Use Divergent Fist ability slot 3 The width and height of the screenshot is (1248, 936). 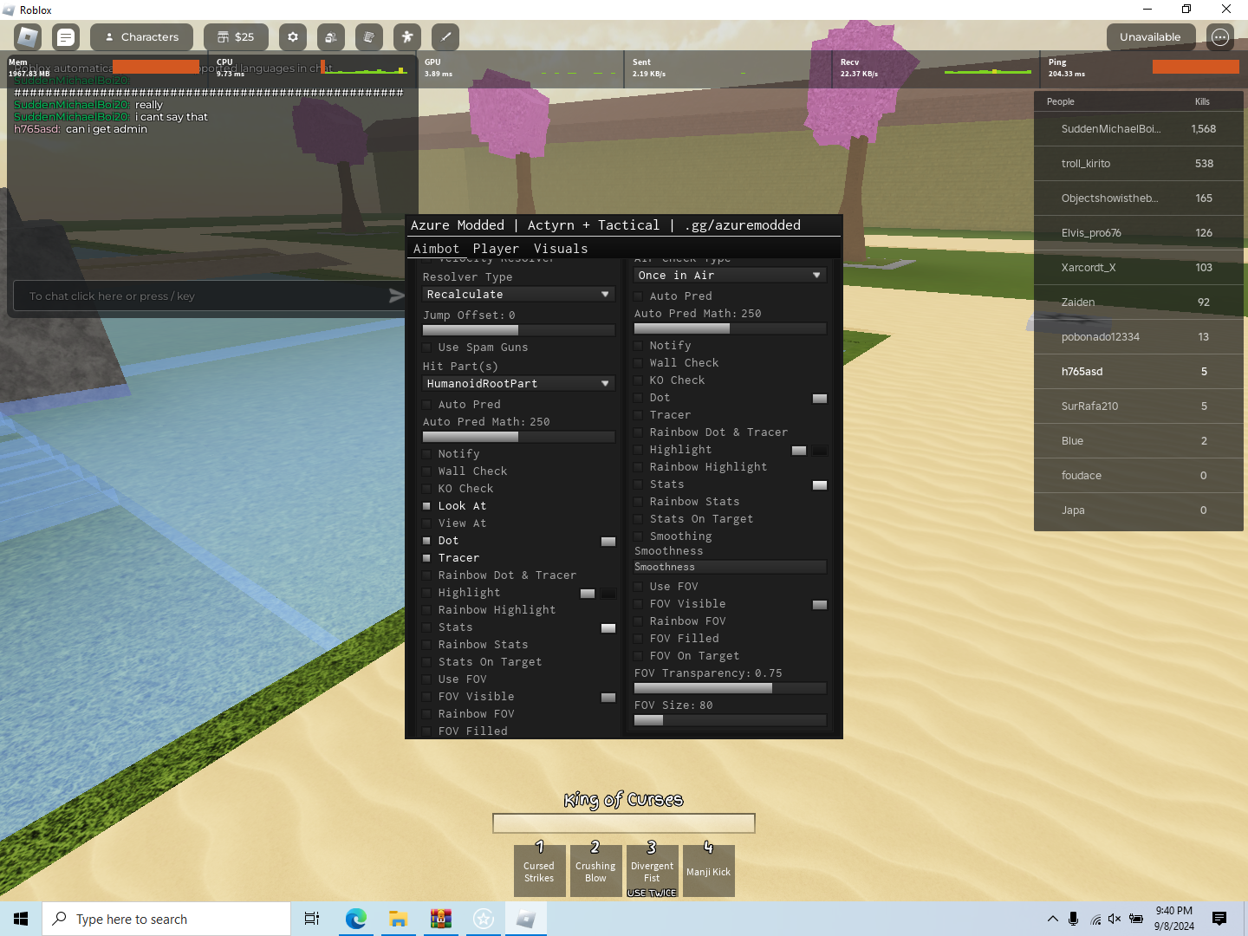click(x=652, y=871)
